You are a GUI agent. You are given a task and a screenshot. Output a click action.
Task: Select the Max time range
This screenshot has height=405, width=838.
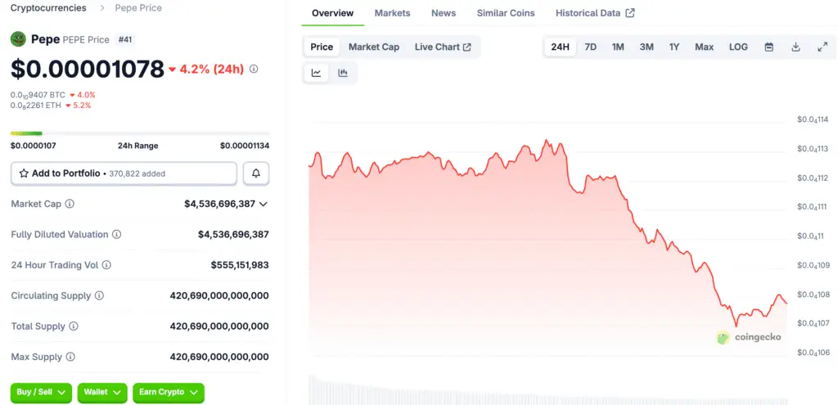(705, 47)
